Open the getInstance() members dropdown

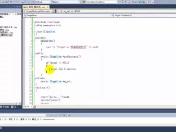[x=145, y=16]
